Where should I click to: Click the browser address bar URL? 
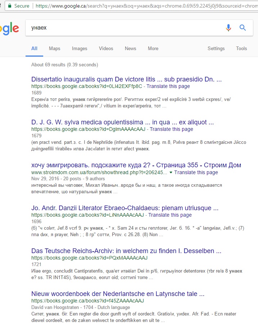click(146, 6)
